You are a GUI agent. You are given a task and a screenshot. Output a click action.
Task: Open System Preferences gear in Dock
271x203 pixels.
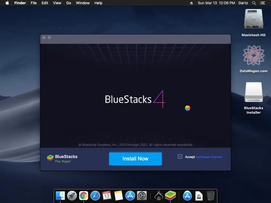142,196
